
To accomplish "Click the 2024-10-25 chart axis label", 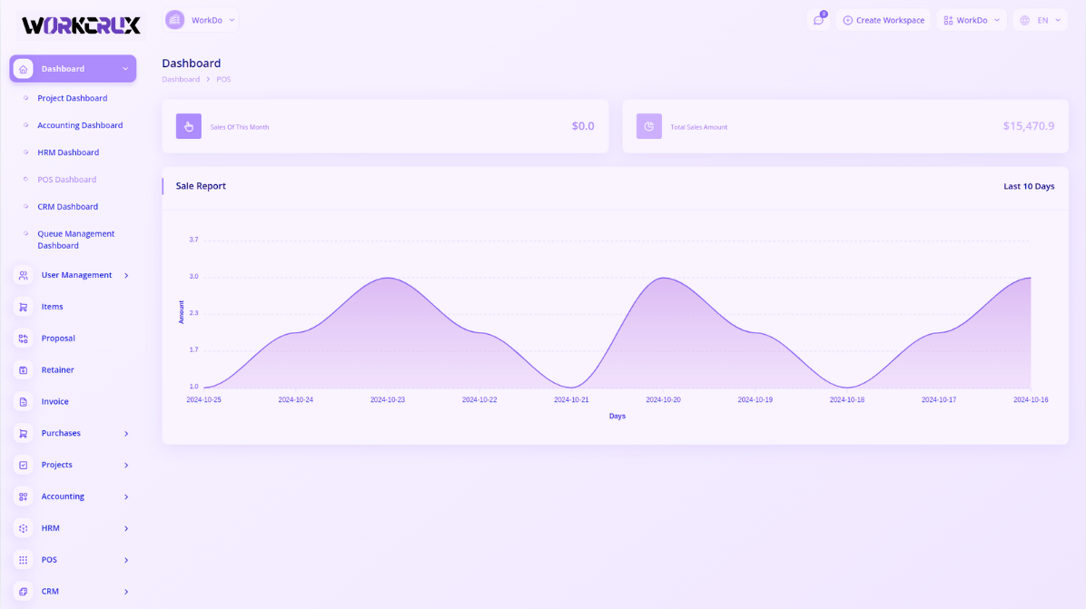I will click(203, 400).
